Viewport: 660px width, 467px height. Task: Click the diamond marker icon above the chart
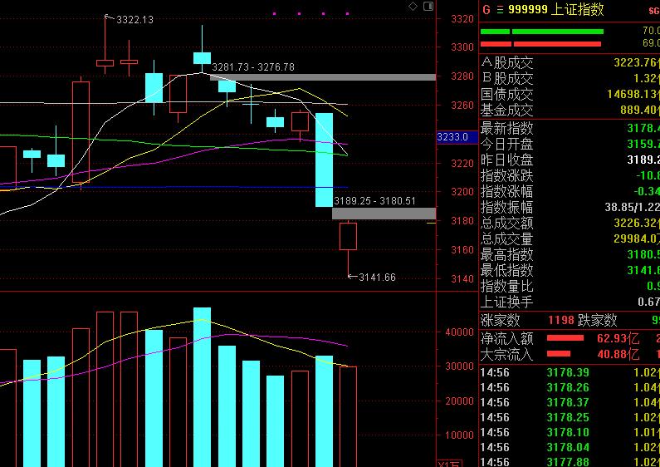point(413,6)
